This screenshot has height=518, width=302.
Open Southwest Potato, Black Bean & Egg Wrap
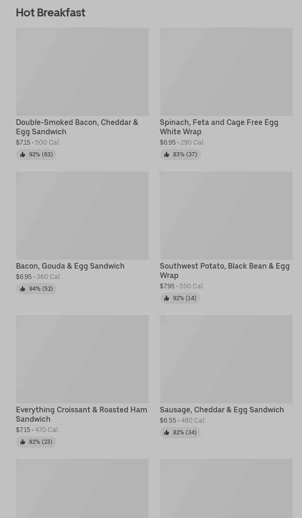click(224, 271)
